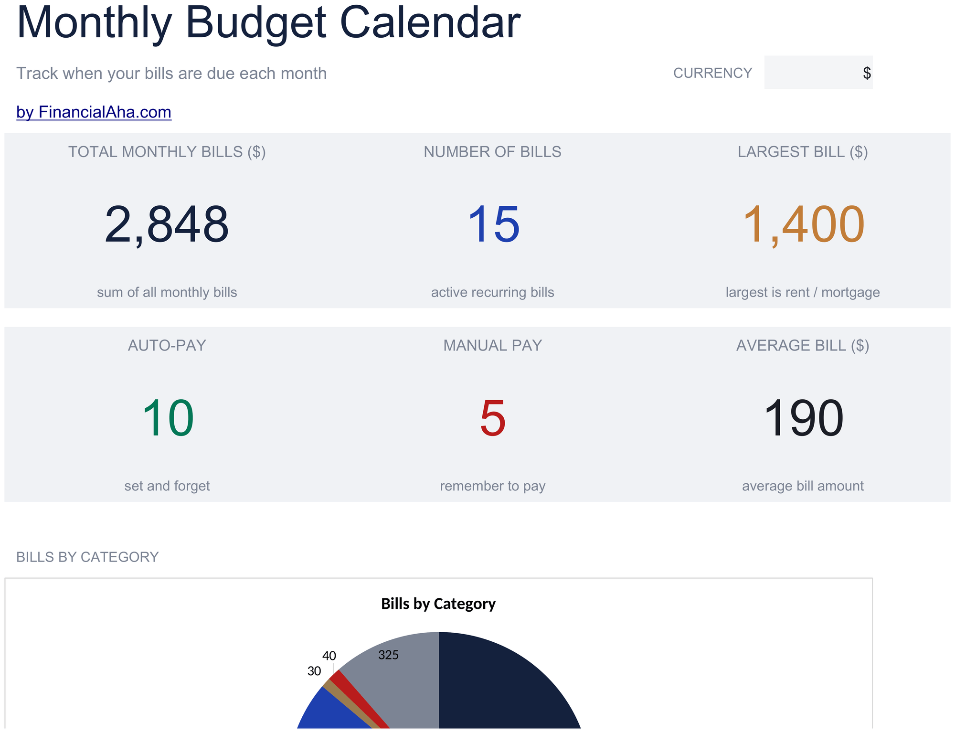This screenshot has height=733, width=955.
Task: Select the number of bills value 15
Action: pyautogui.click(x=493, y=224)
